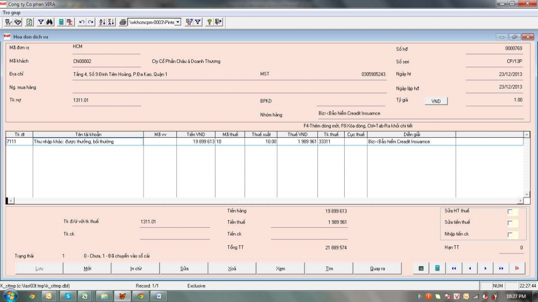Open the calculator icon beside Quay ra
This screenshot has height=302, width=538.
(x=437, y=268)
